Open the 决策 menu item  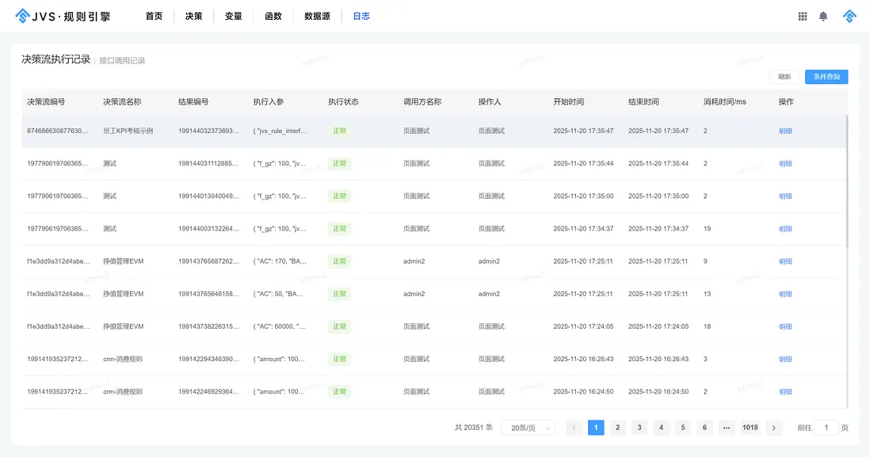[x=193, y=16]
